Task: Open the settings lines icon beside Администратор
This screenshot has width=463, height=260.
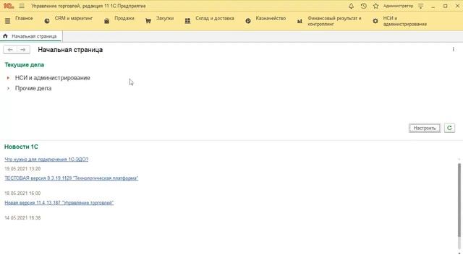Action: point(421,6)
